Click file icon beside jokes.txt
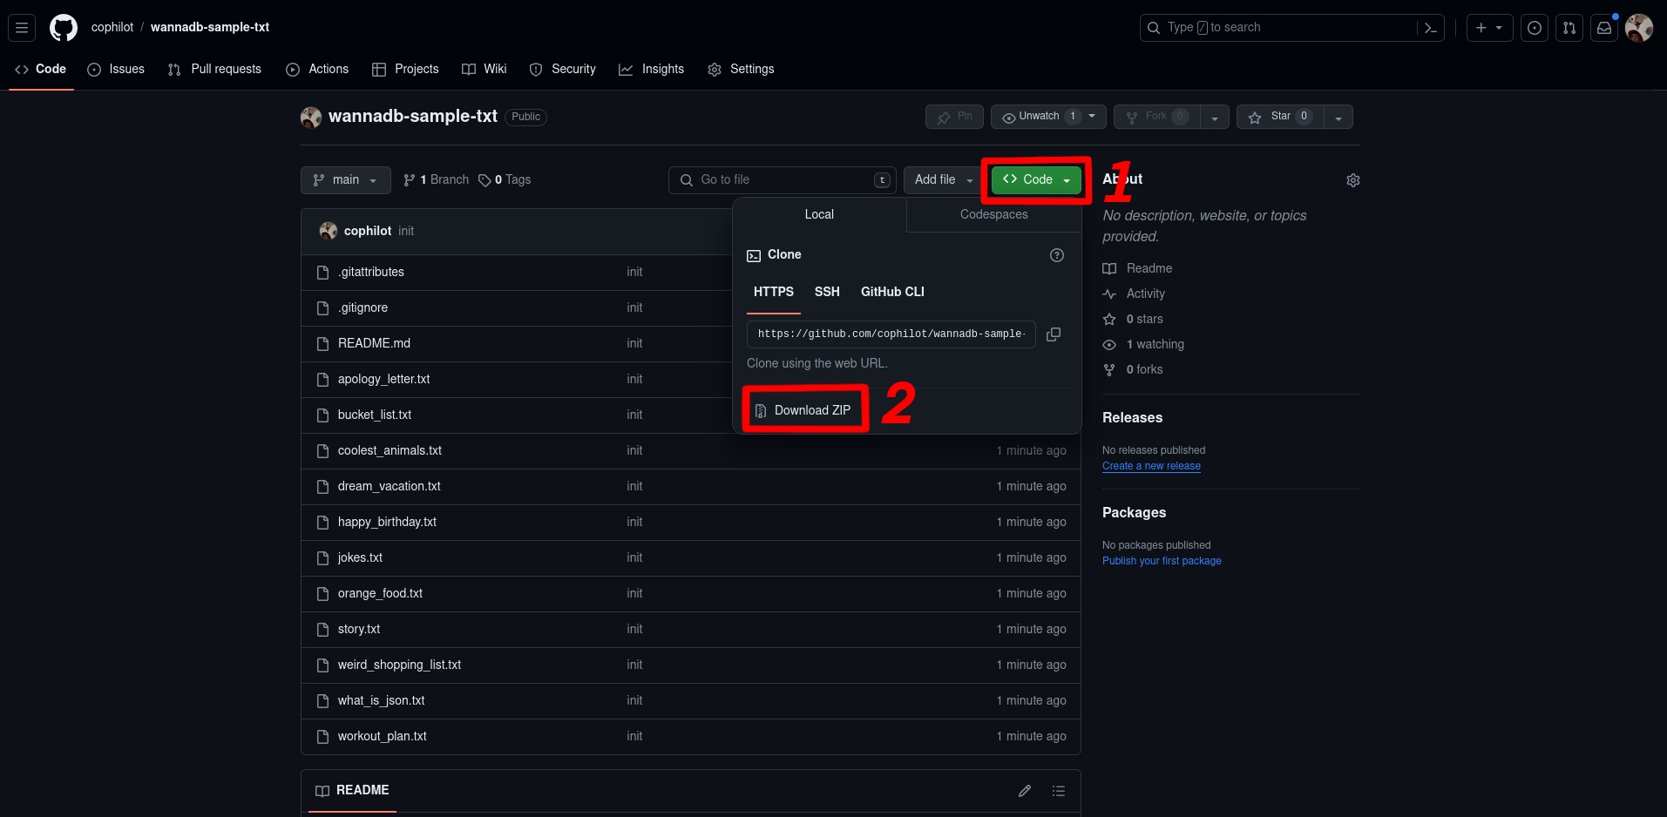Image resolution: width=1667 pixels, height=817 pixels. [322, 558]
